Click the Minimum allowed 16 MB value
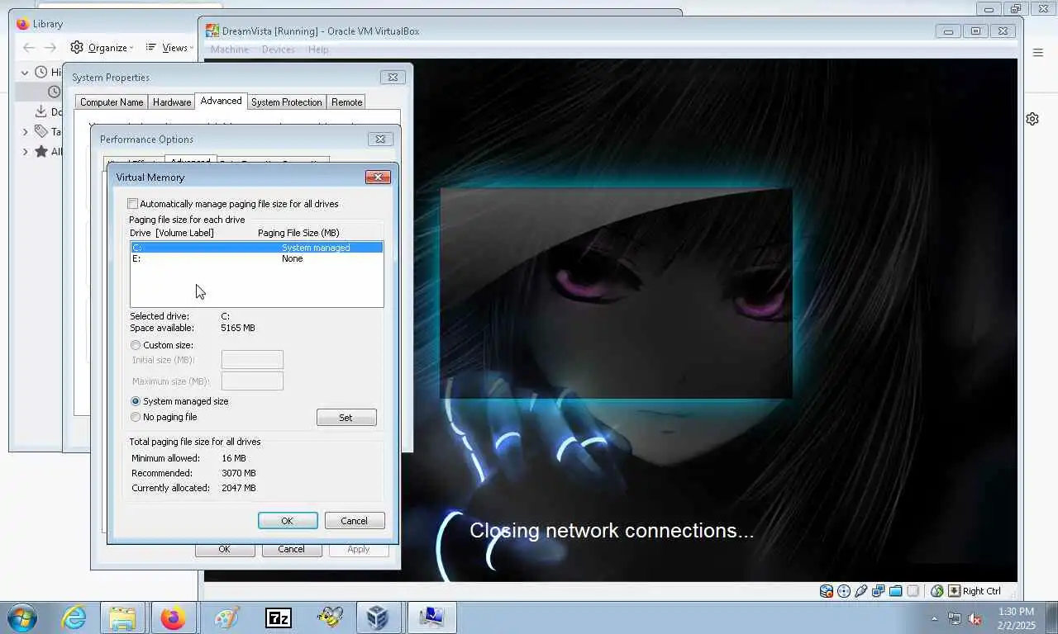 [234, 458]
